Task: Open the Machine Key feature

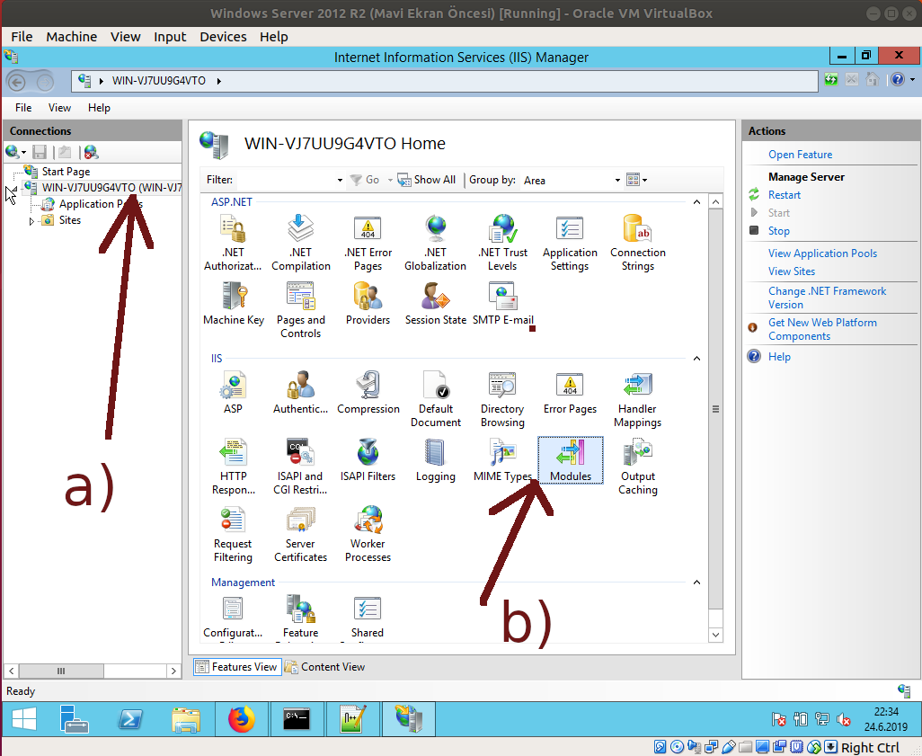Action: coord(234,304)
